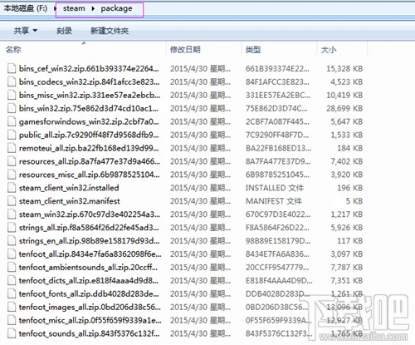The height and width of the screenshot is (345, 415).
Task: Select file name resources_misc_all.zip.6b9878525104...
Action: (90, 175)
